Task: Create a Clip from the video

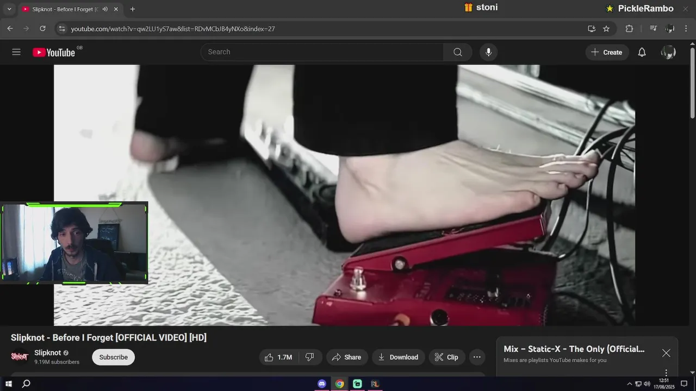Action: [x=446, y=357]
